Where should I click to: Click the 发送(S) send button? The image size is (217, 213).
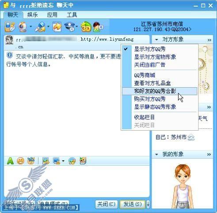(133, 204)
